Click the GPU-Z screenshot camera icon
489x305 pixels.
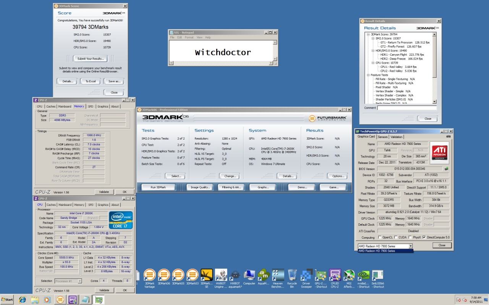(448, 137)
